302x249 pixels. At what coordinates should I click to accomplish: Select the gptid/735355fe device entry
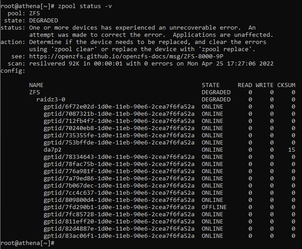coord(119,135)
